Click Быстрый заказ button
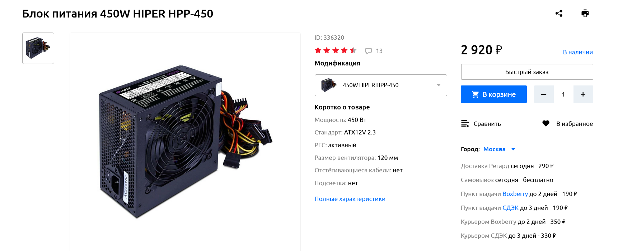 click(527, 72)
